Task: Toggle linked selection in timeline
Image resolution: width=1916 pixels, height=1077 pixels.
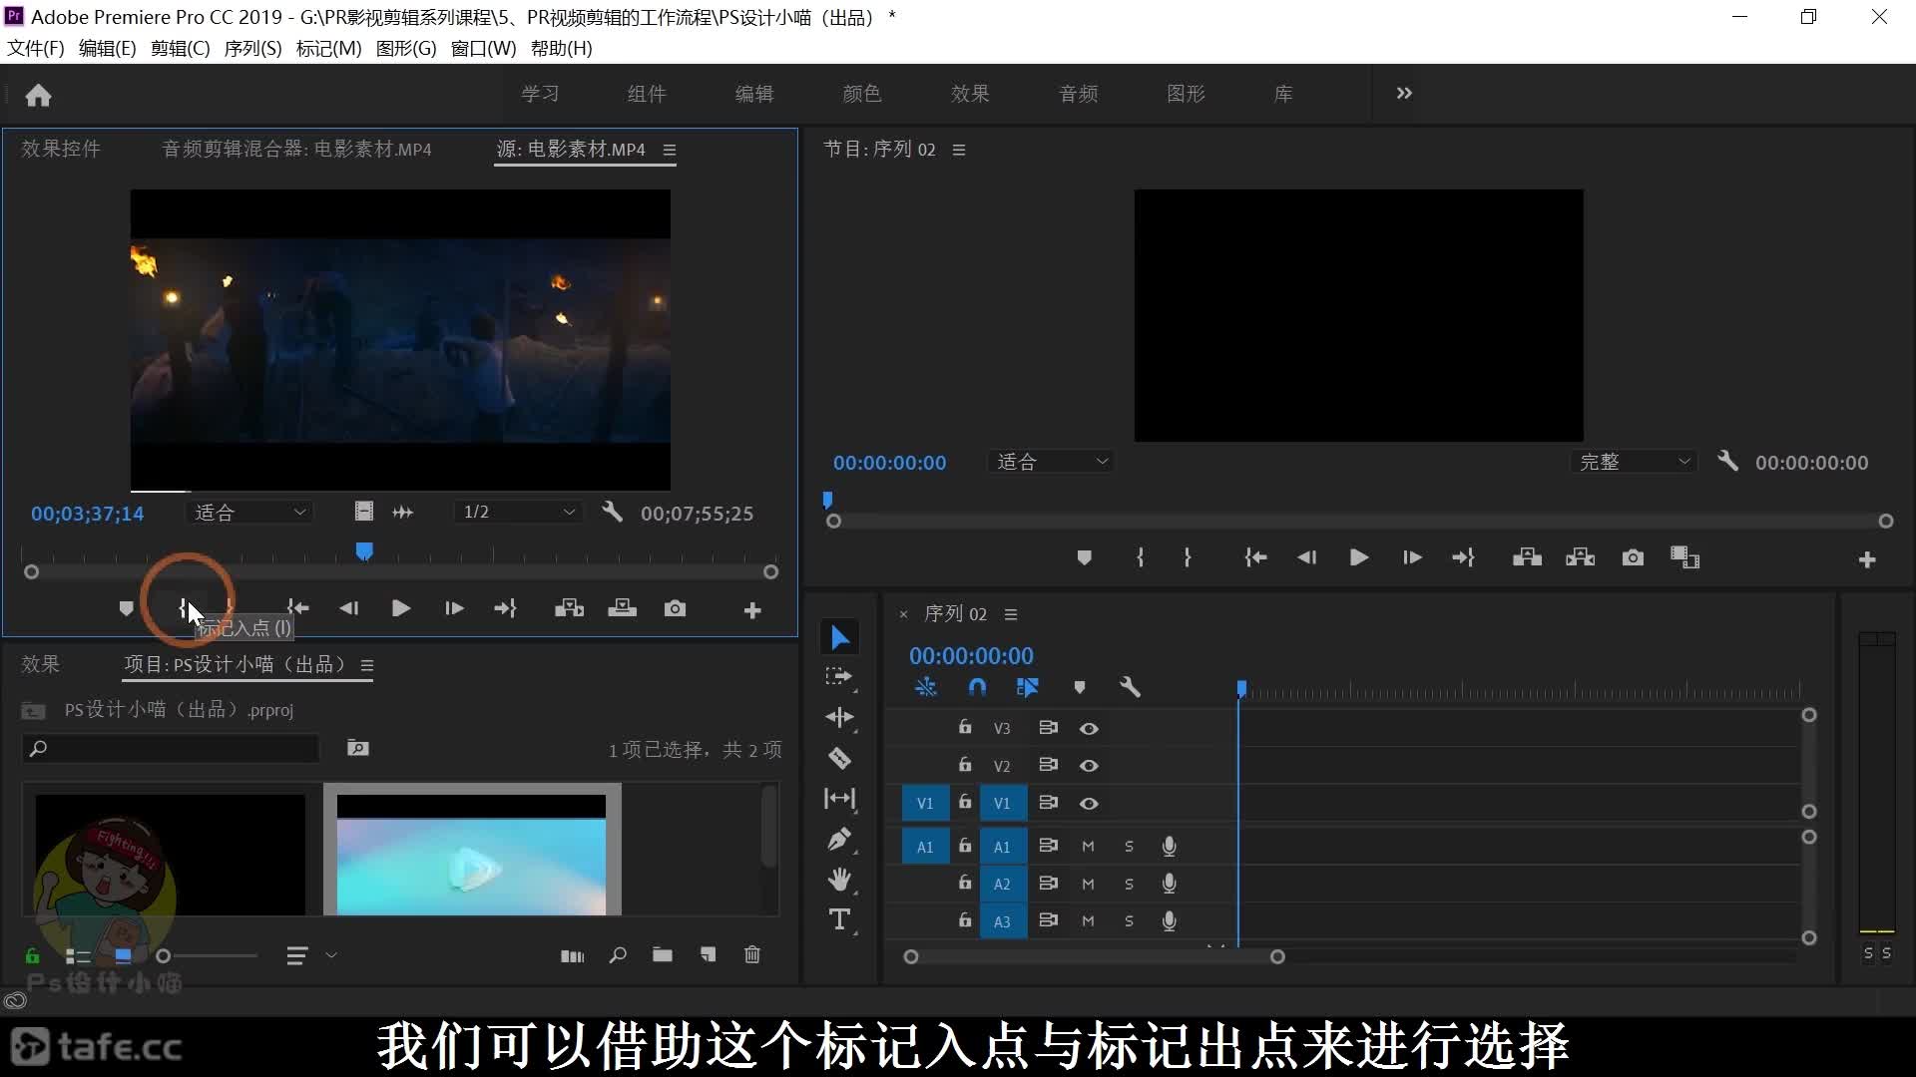Action: (1028, 687)
